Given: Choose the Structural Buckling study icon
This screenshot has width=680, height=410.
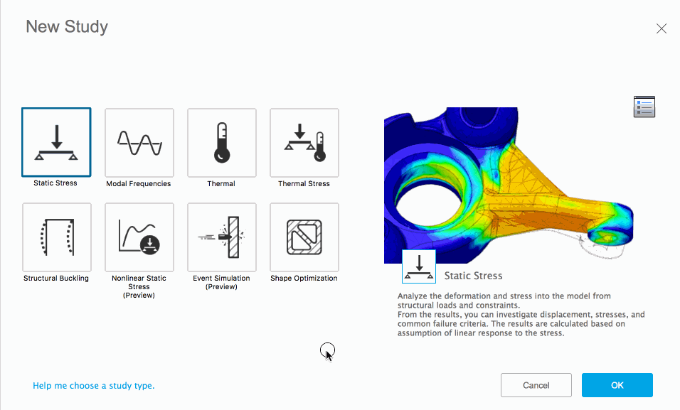Looking at the screenshot, I should [x=57, y=237].
